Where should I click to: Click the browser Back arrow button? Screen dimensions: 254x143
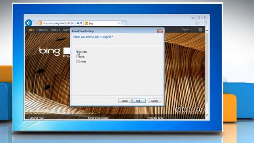[29, 23]
